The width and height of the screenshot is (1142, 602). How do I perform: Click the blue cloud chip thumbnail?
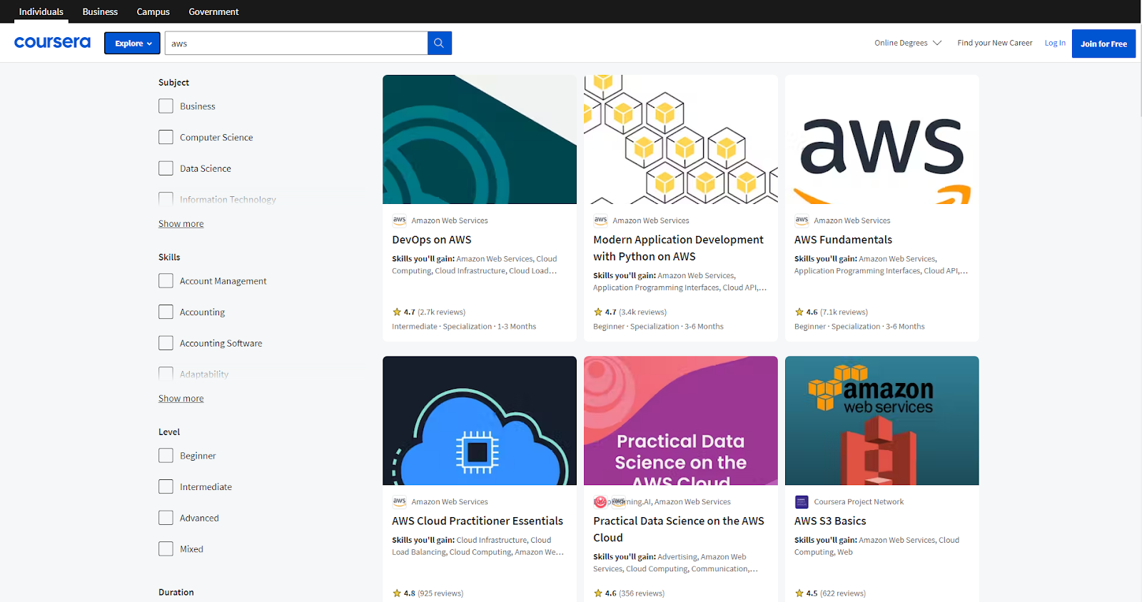(480, 420)
